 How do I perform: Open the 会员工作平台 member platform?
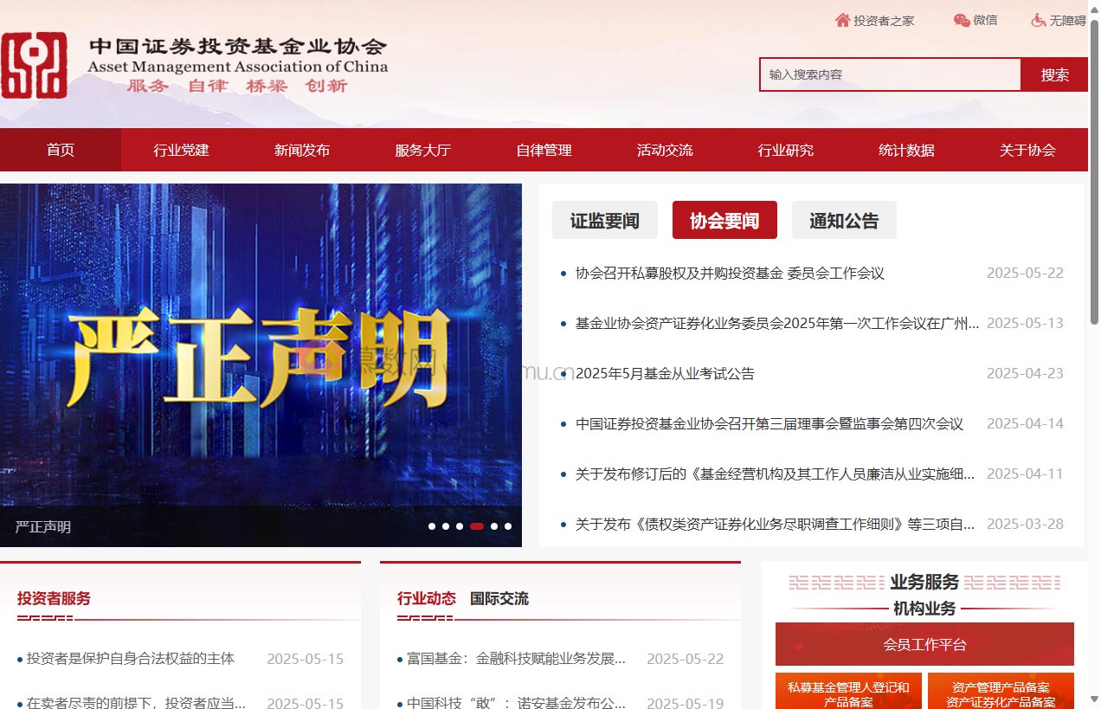click(924, 644)
